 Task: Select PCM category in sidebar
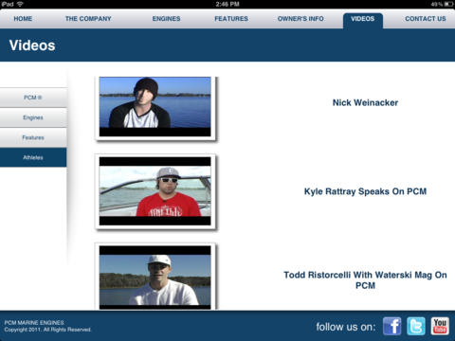point(33,98)
